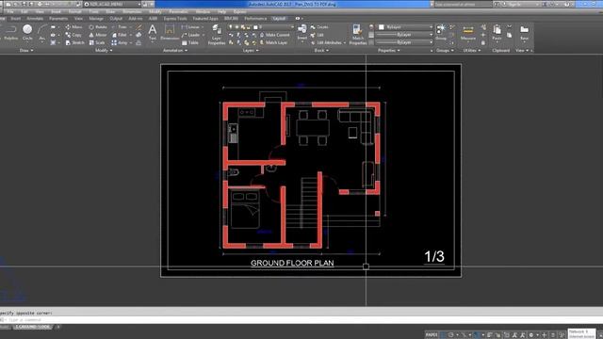
Task: Activate the Rotate tool
Action: point(98,27)
